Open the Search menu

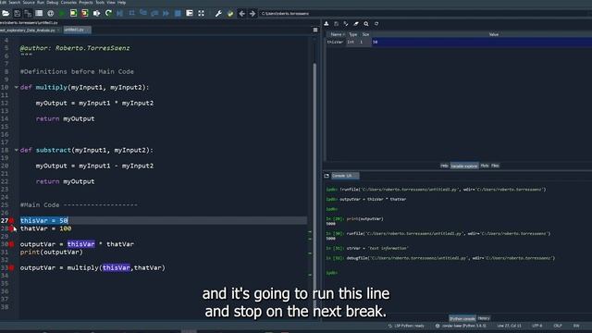coord(15,2)
